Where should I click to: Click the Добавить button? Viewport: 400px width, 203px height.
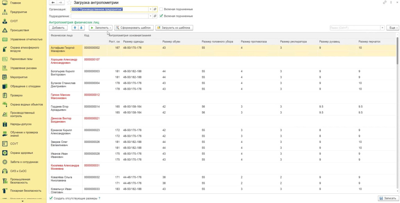58,28
